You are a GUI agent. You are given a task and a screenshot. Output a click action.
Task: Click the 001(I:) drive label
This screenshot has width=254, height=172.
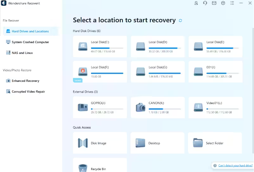pos(211,67)
